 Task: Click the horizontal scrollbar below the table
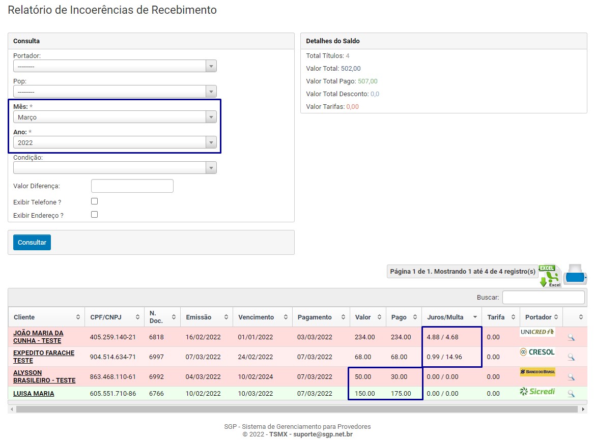coord(295,408)
